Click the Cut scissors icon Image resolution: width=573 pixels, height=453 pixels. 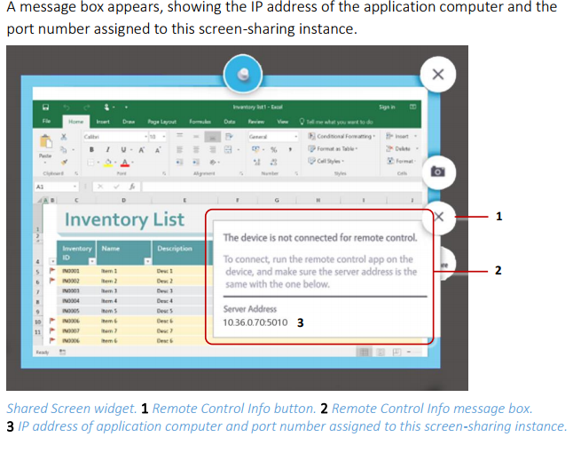[64, 137]
